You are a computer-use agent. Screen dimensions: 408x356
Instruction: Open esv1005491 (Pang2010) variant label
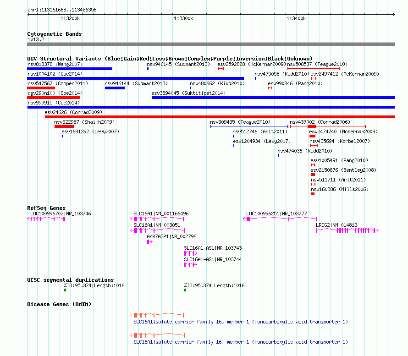click(339, 160)
